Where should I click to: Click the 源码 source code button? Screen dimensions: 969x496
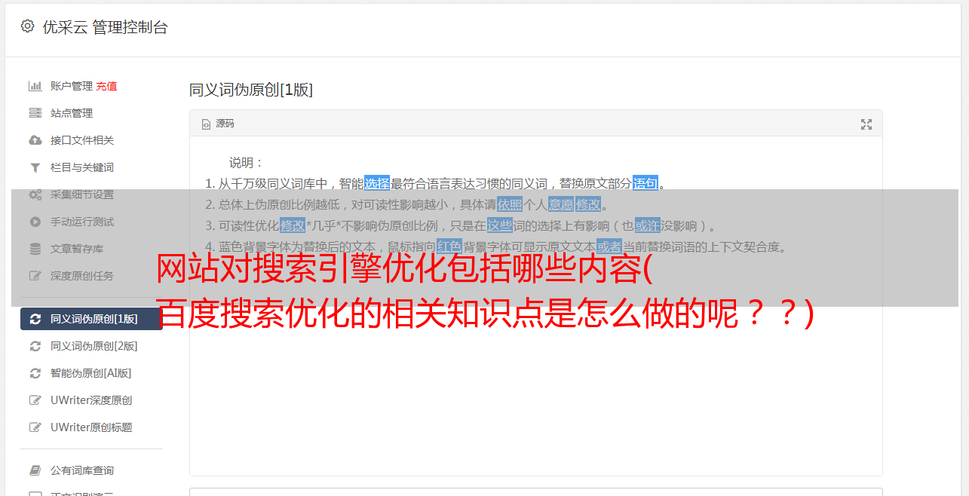click(x=217, y=124)
